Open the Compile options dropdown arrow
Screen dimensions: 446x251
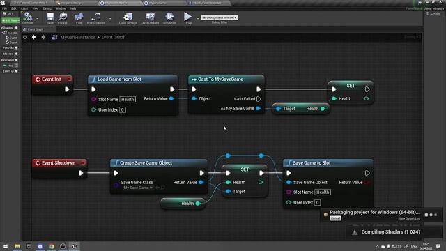[x=37, y=19]
